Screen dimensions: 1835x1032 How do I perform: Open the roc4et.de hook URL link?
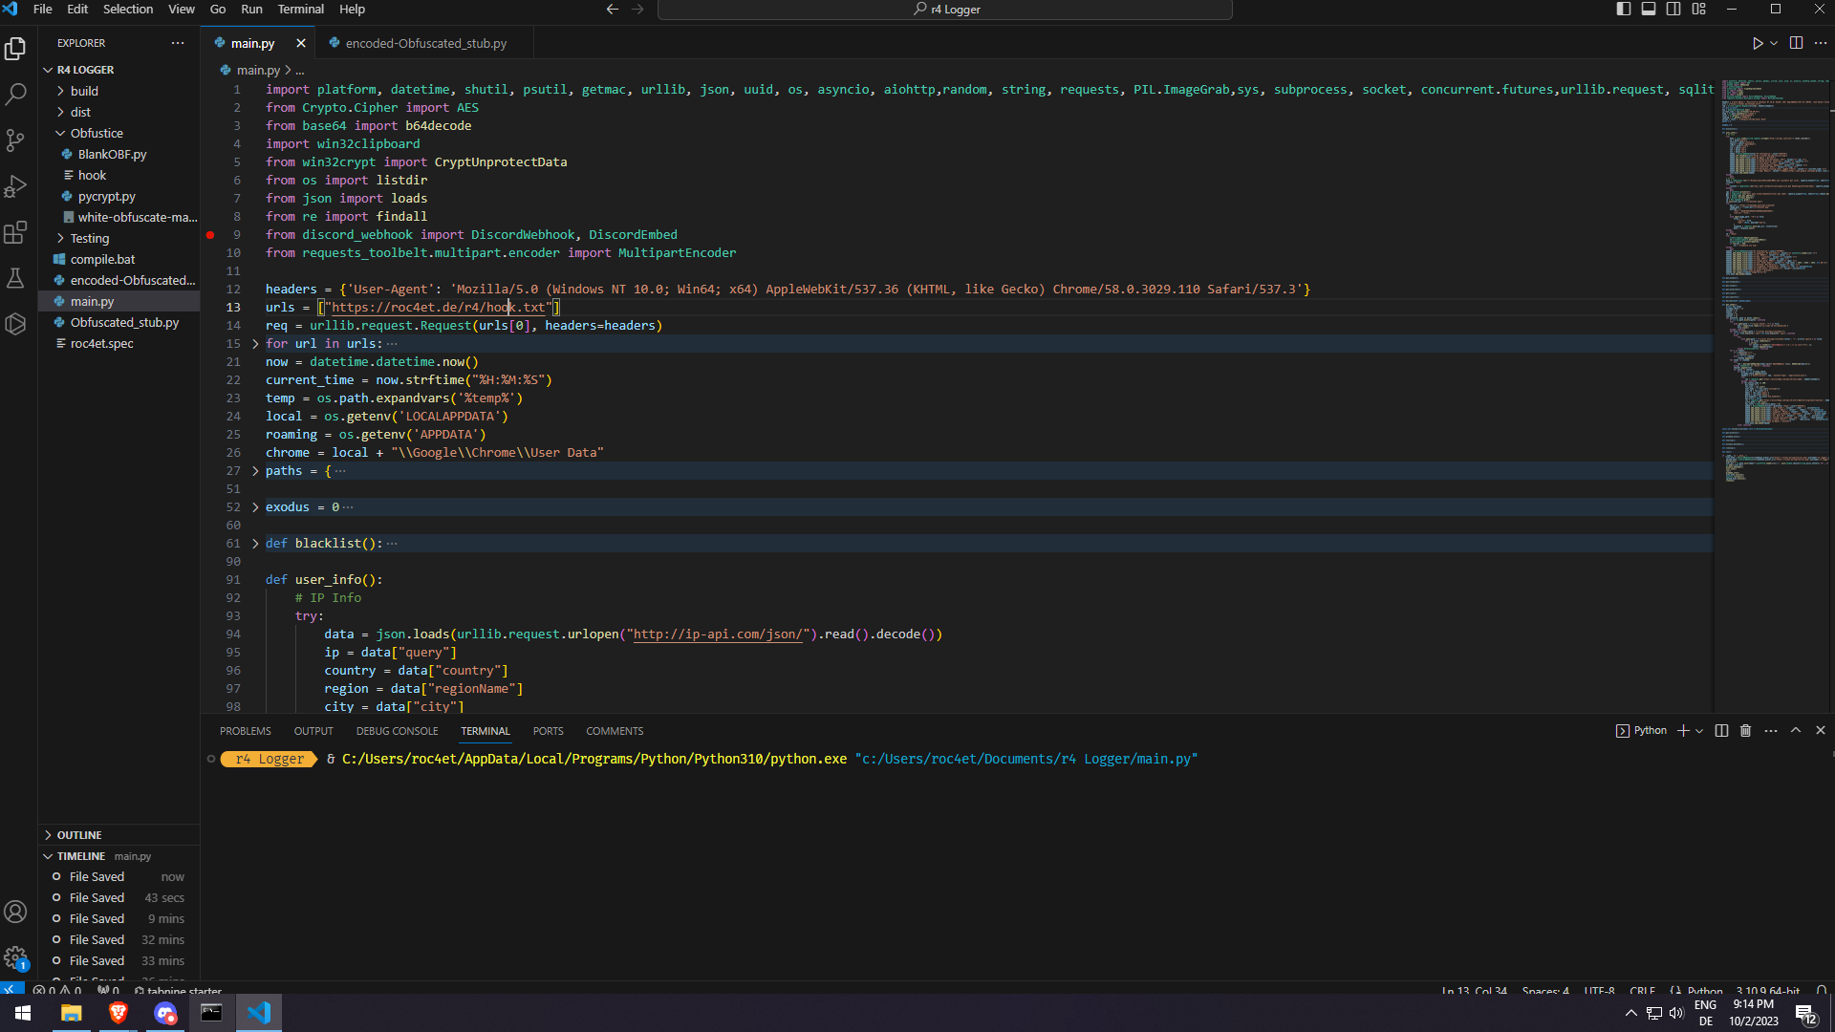(439, 308)
